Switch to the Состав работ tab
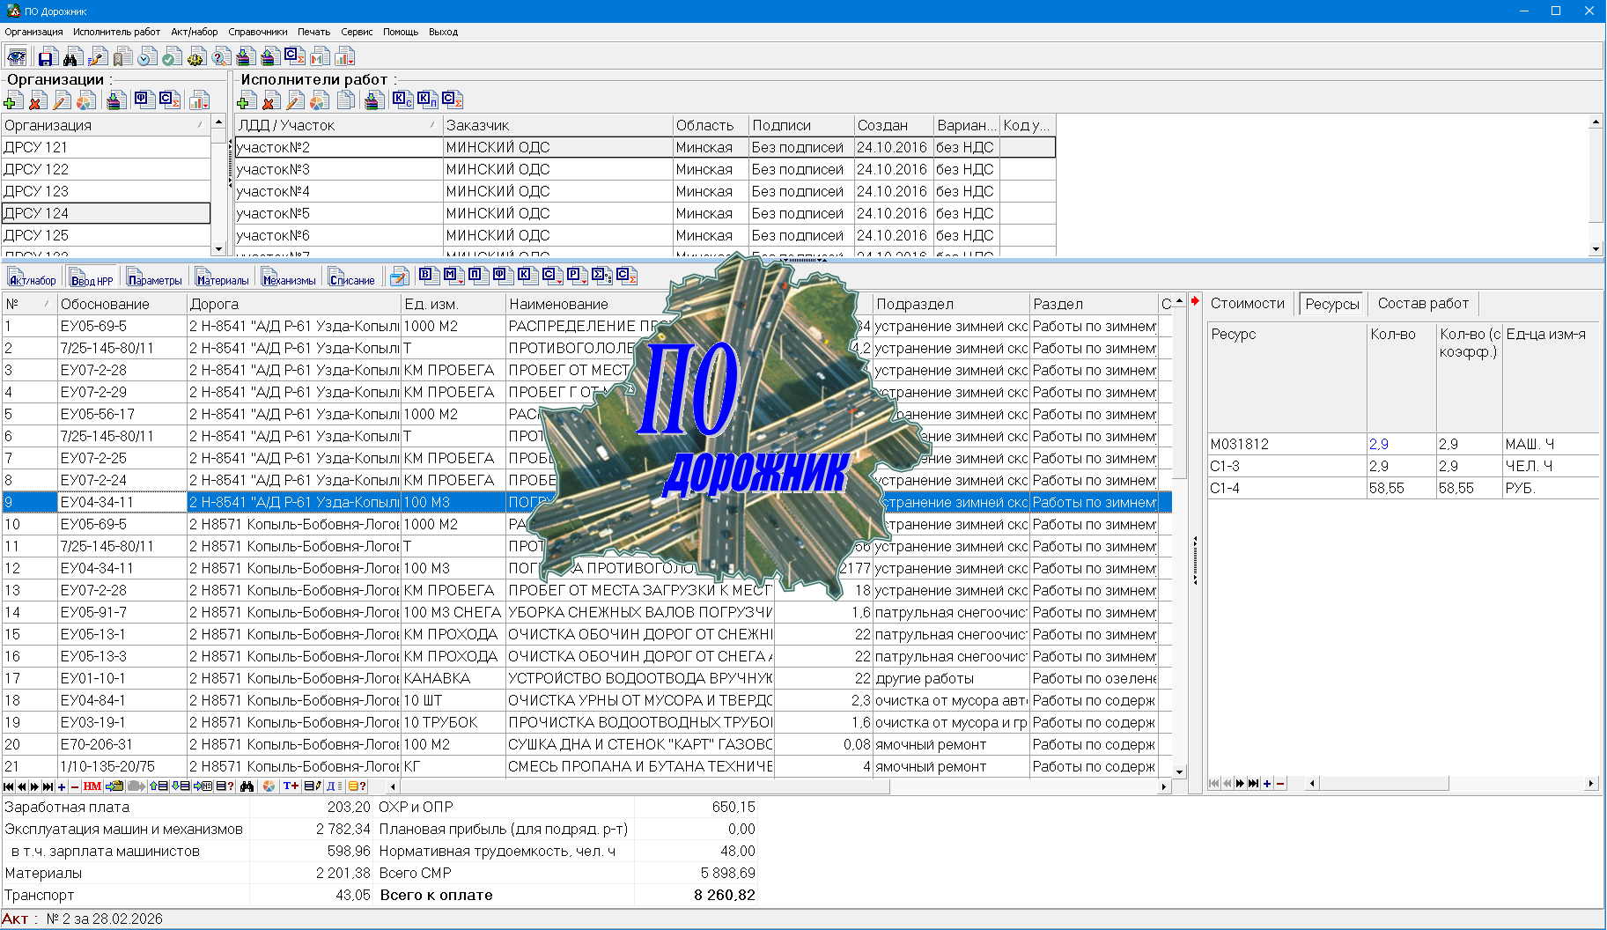The width and height of the screenshot is (1607, 930). tap(1422, 304)
